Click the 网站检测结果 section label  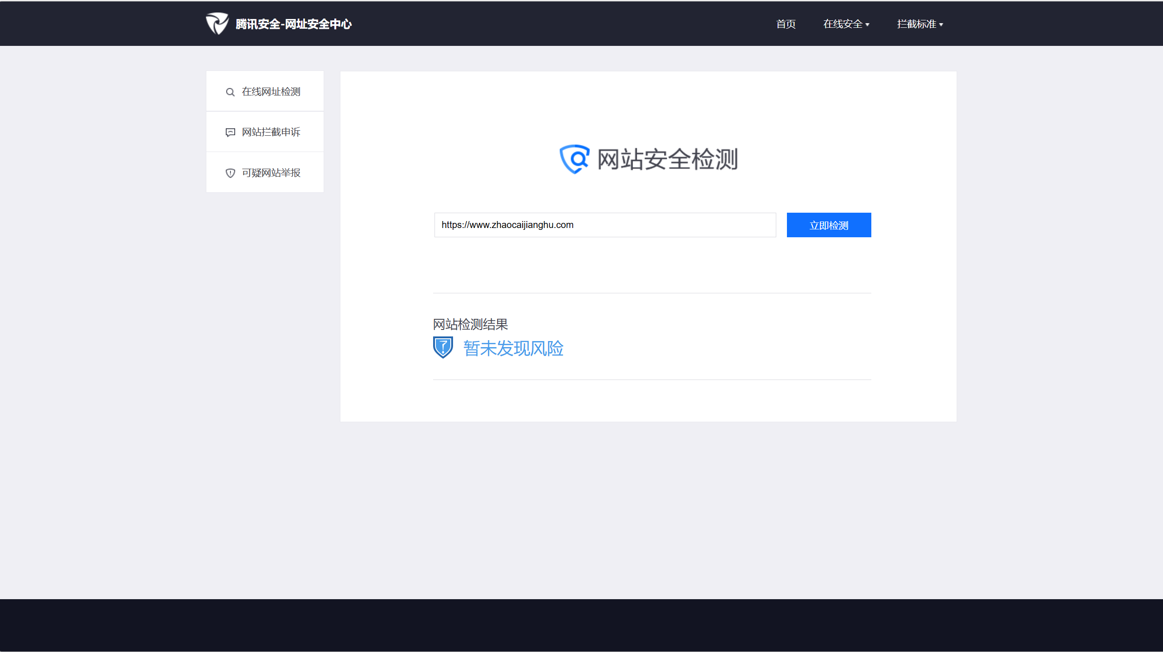(x=470, y=324)
